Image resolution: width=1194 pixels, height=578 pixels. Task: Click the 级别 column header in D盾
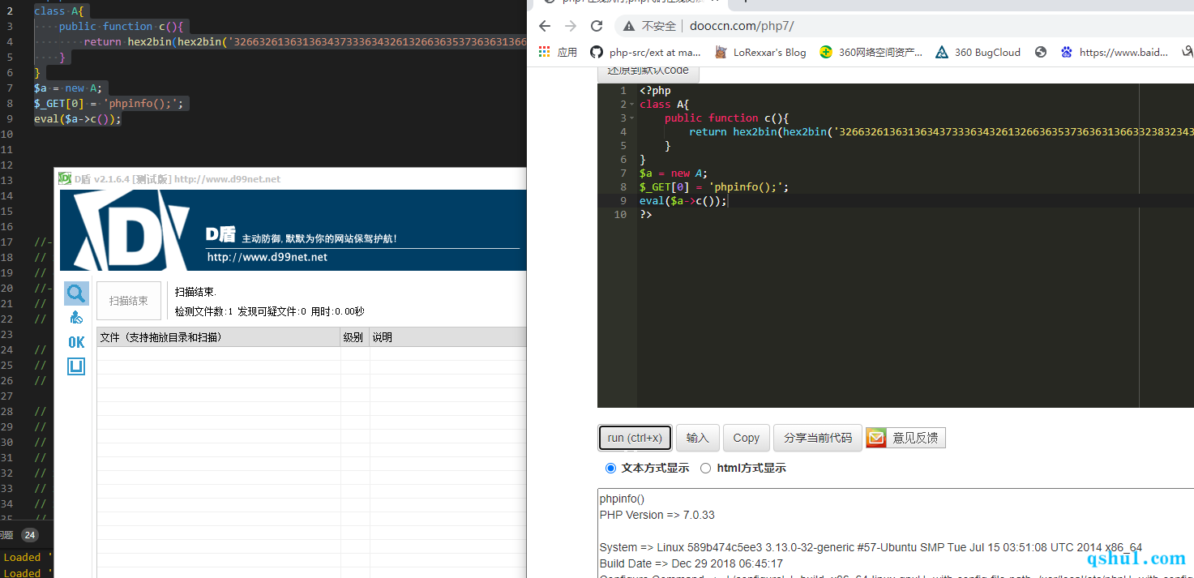click(x=354, y=337)
